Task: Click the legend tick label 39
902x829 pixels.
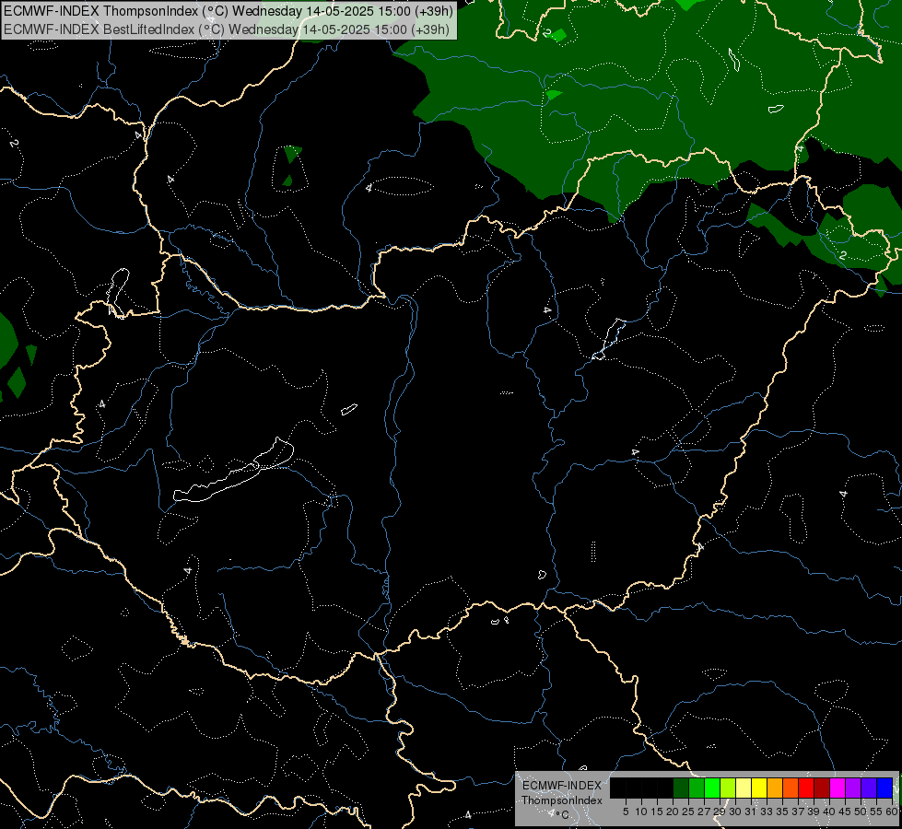Action: (814, 811)
